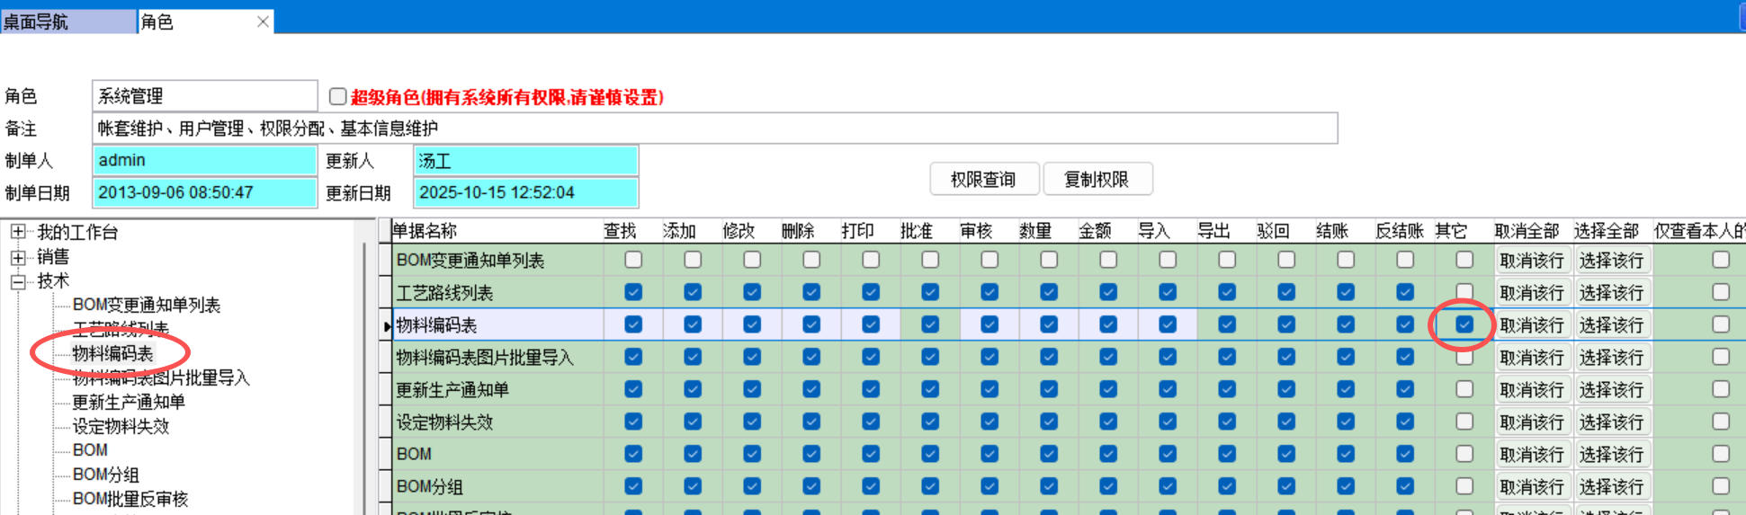Image resolution: width=1746 pixels, height=515 pixels.
Task: Click the 选择全部 column header
Action: click(x=1606, y=231)
